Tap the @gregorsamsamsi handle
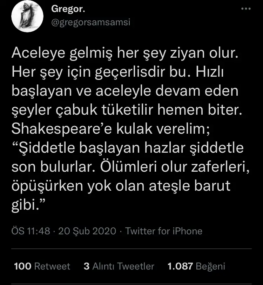 tap(90, 22)
